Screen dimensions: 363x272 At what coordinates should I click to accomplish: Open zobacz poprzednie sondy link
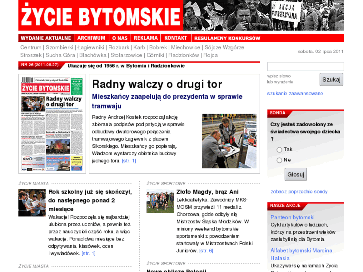(x=299, y=192)
